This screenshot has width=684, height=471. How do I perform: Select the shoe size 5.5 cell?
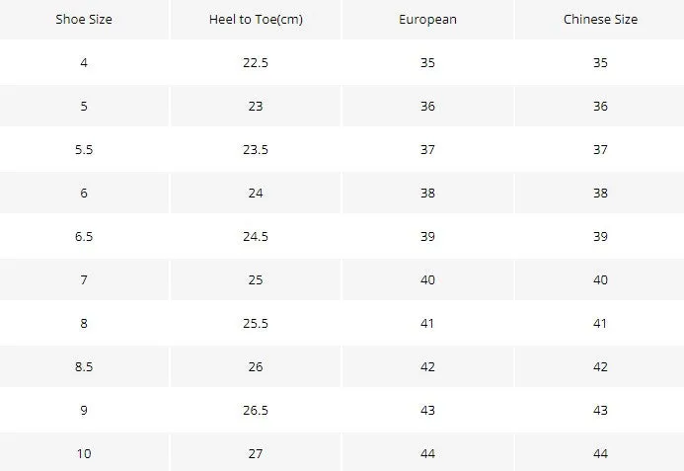point(84,150)
